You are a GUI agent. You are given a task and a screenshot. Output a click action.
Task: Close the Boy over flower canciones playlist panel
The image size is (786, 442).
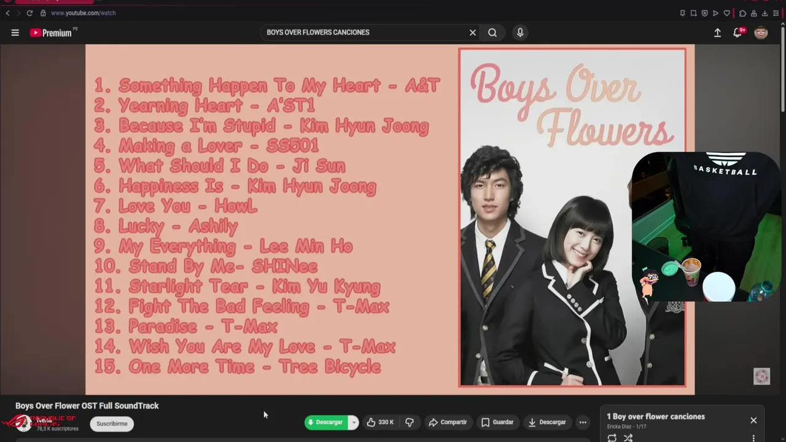click(753, 421)
